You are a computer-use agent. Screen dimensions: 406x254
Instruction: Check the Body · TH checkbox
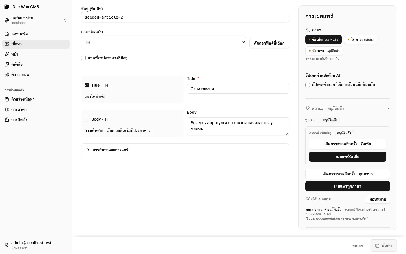[x=87, y=119]
